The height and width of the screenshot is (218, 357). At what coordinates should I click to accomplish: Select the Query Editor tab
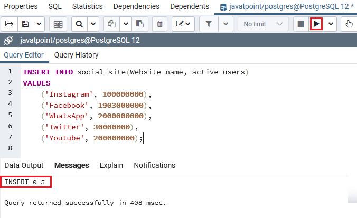24,55
